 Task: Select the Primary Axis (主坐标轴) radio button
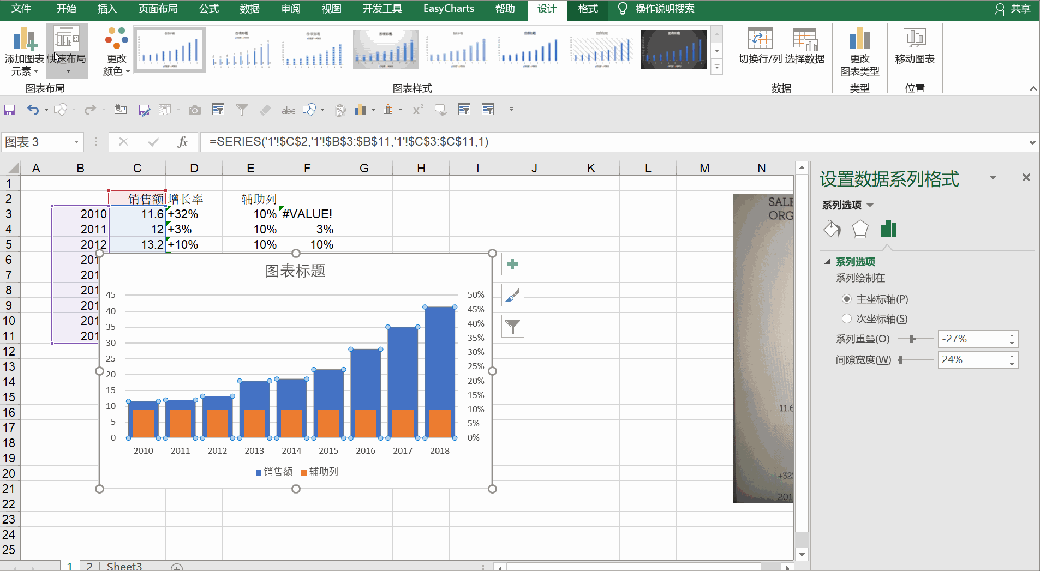pyautogui.click(x=847, y=299)
